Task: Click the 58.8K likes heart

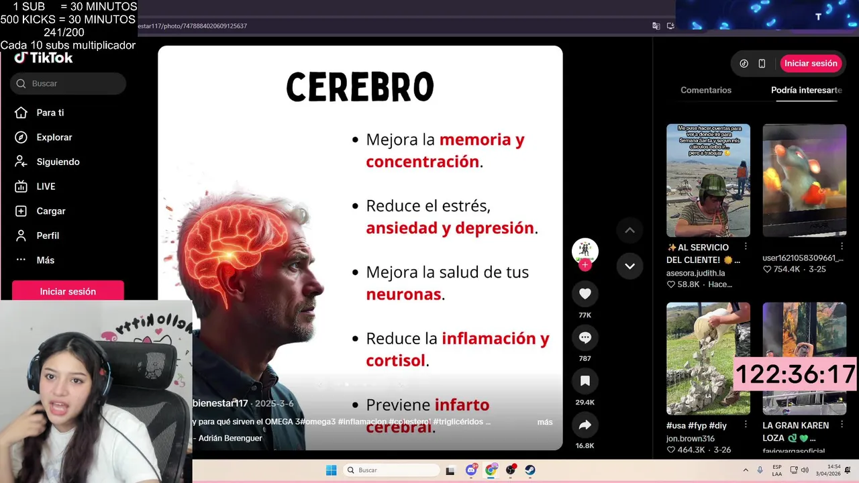Action: click(x=670, y=284)
